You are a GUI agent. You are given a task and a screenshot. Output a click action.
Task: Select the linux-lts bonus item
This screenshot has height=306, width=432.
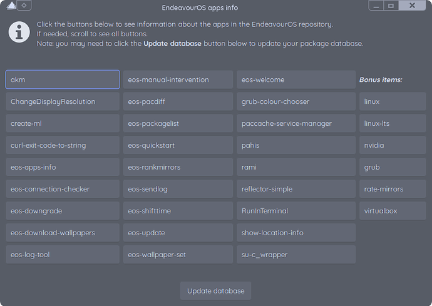pyautogui.click(x=393, y=123)
